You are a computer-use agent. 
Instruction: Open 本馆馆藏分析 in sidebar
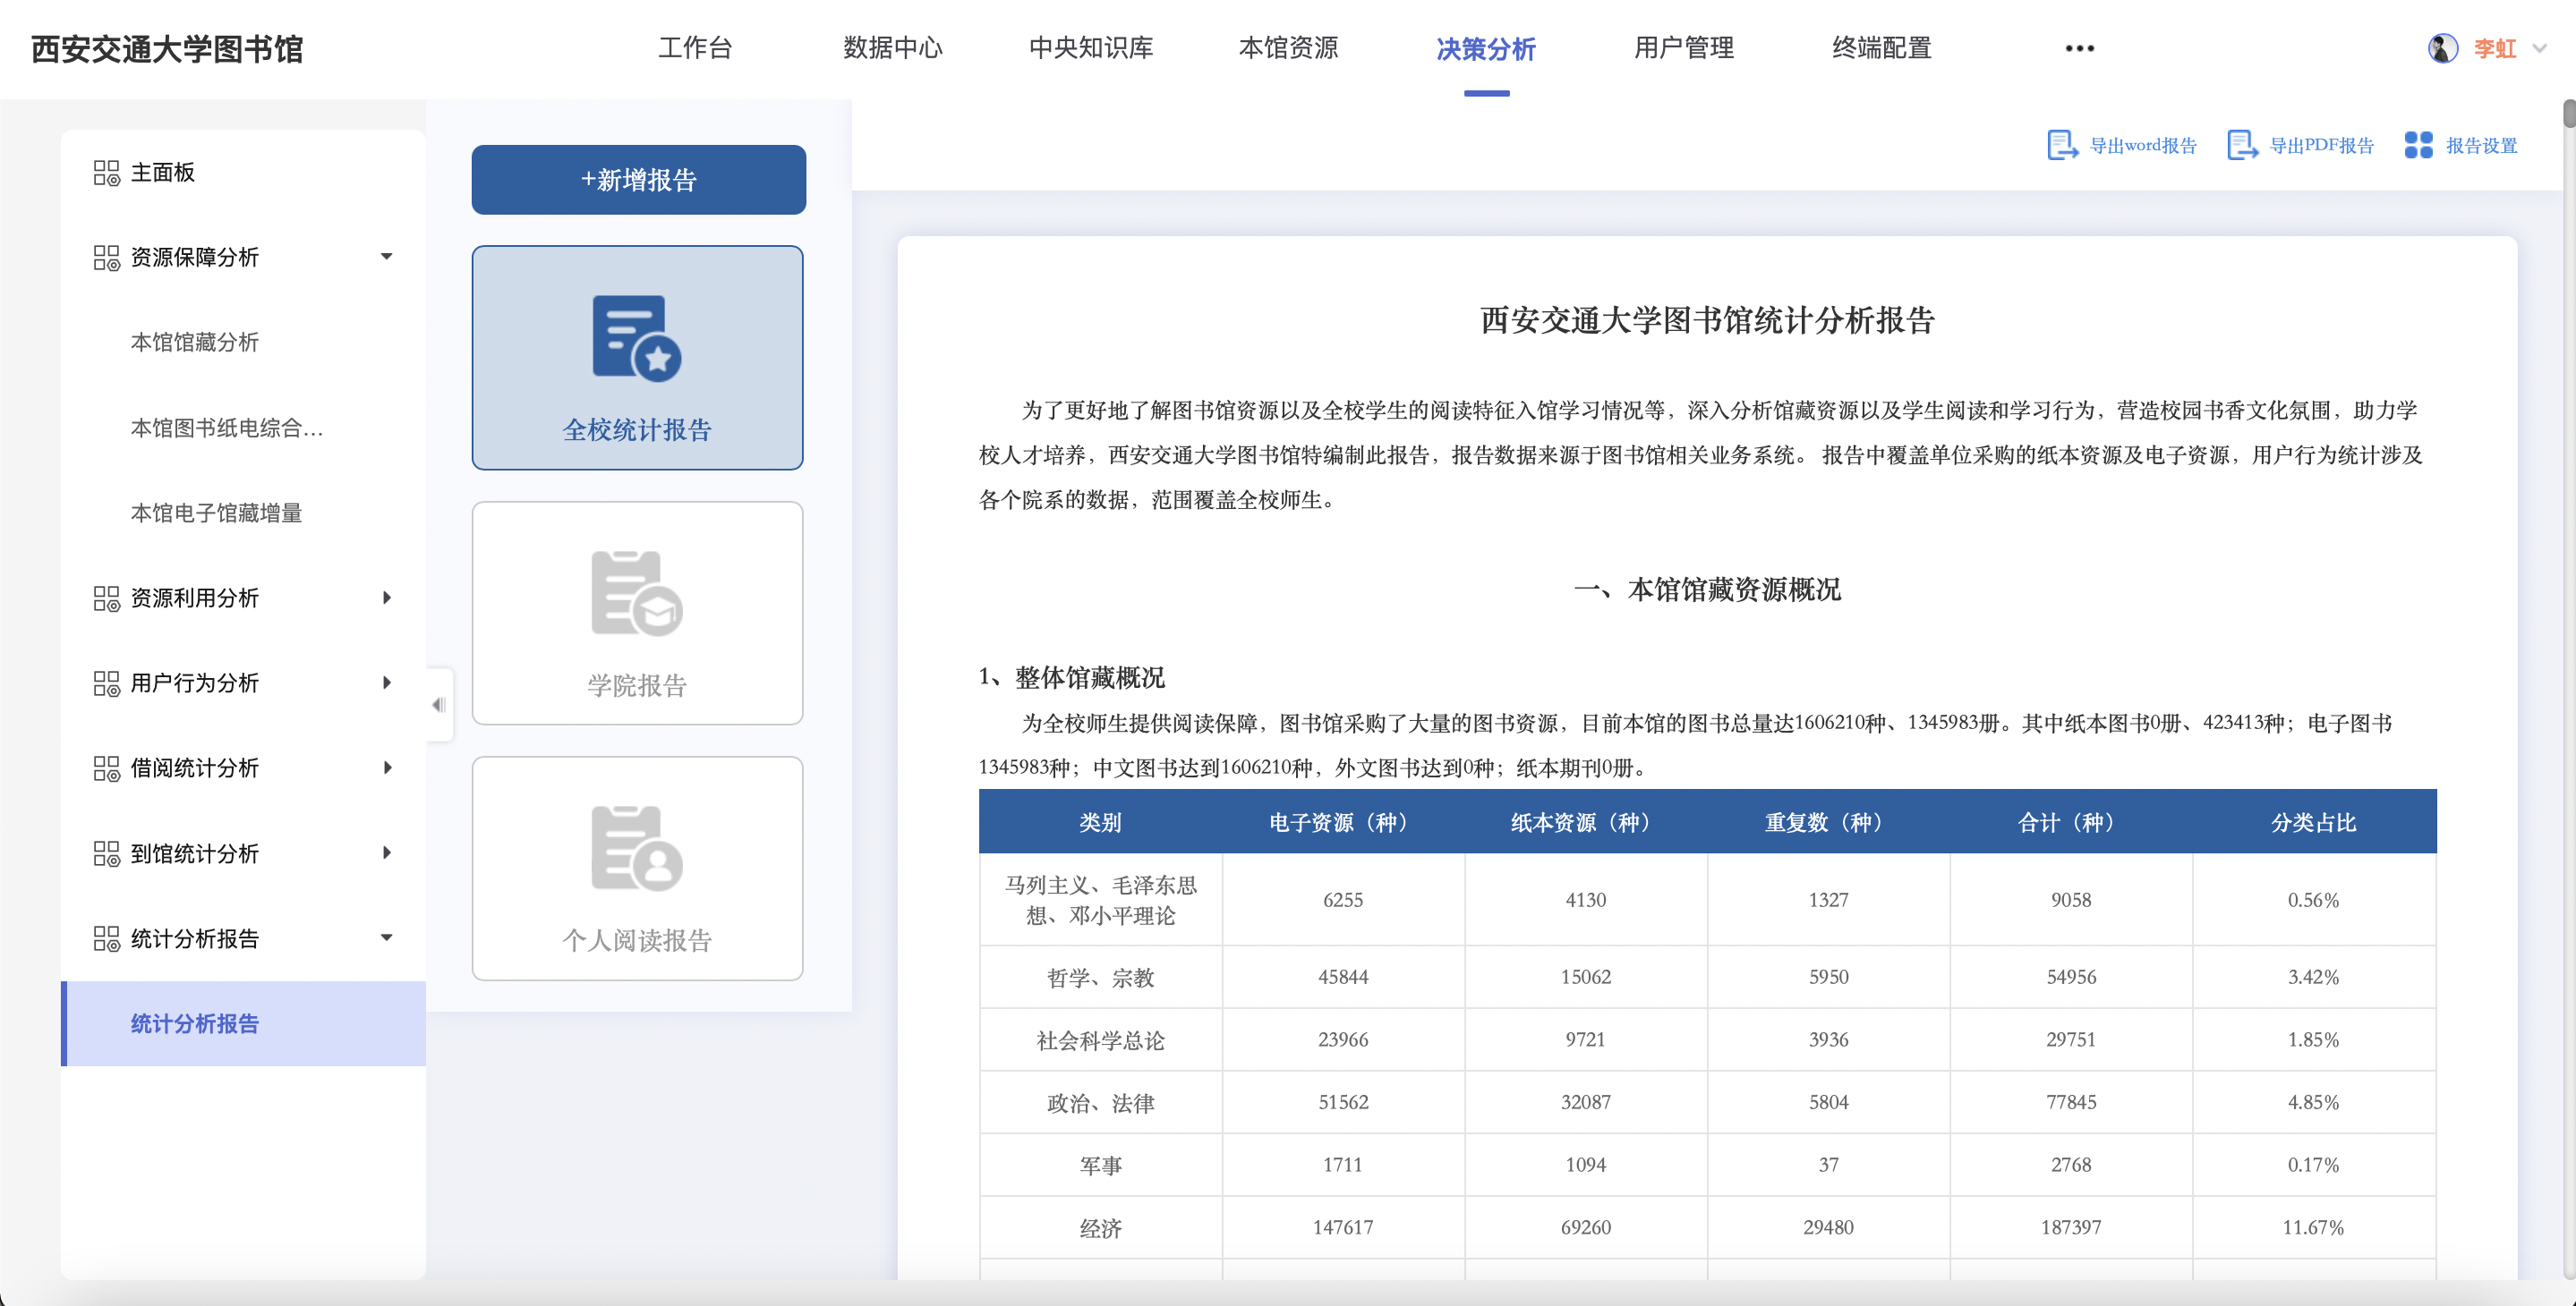[x=195, y=342]
